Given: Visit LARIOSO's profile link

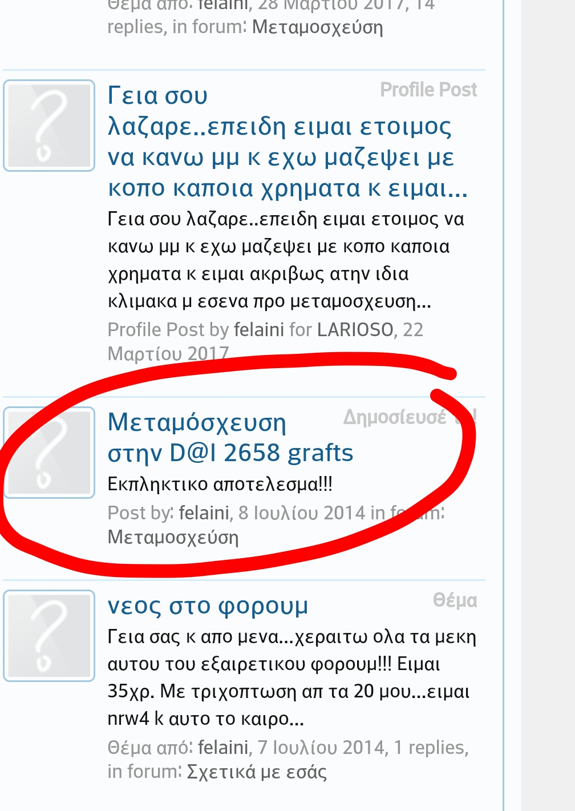Looking at the screenshot, I should (355, 330).
